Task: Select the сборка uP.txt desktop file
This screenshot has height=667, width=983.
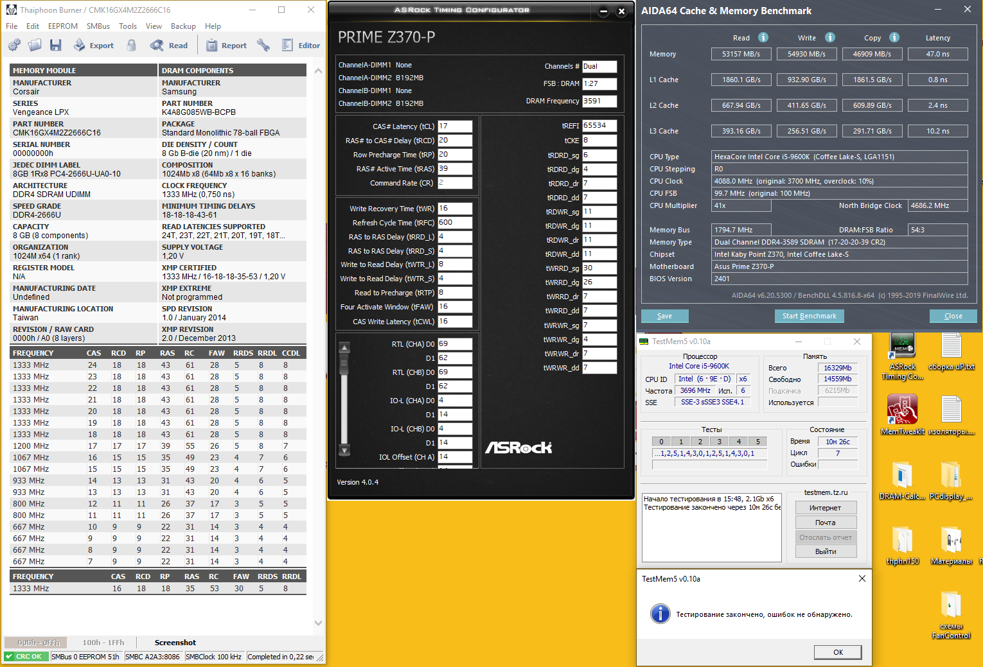Action: click(952, 352)
